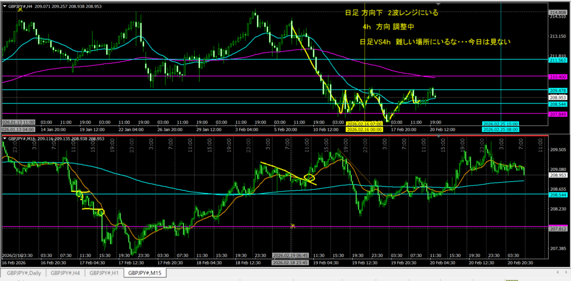Click the yellow 2026.02.16 07:00 time label

click(x=363, y=123)
